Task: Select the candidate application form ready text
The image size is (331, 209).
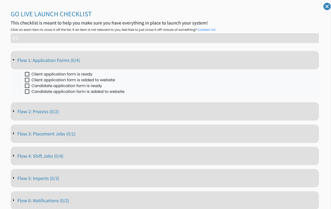Action: pyautogui.click(x=67, y=85)
